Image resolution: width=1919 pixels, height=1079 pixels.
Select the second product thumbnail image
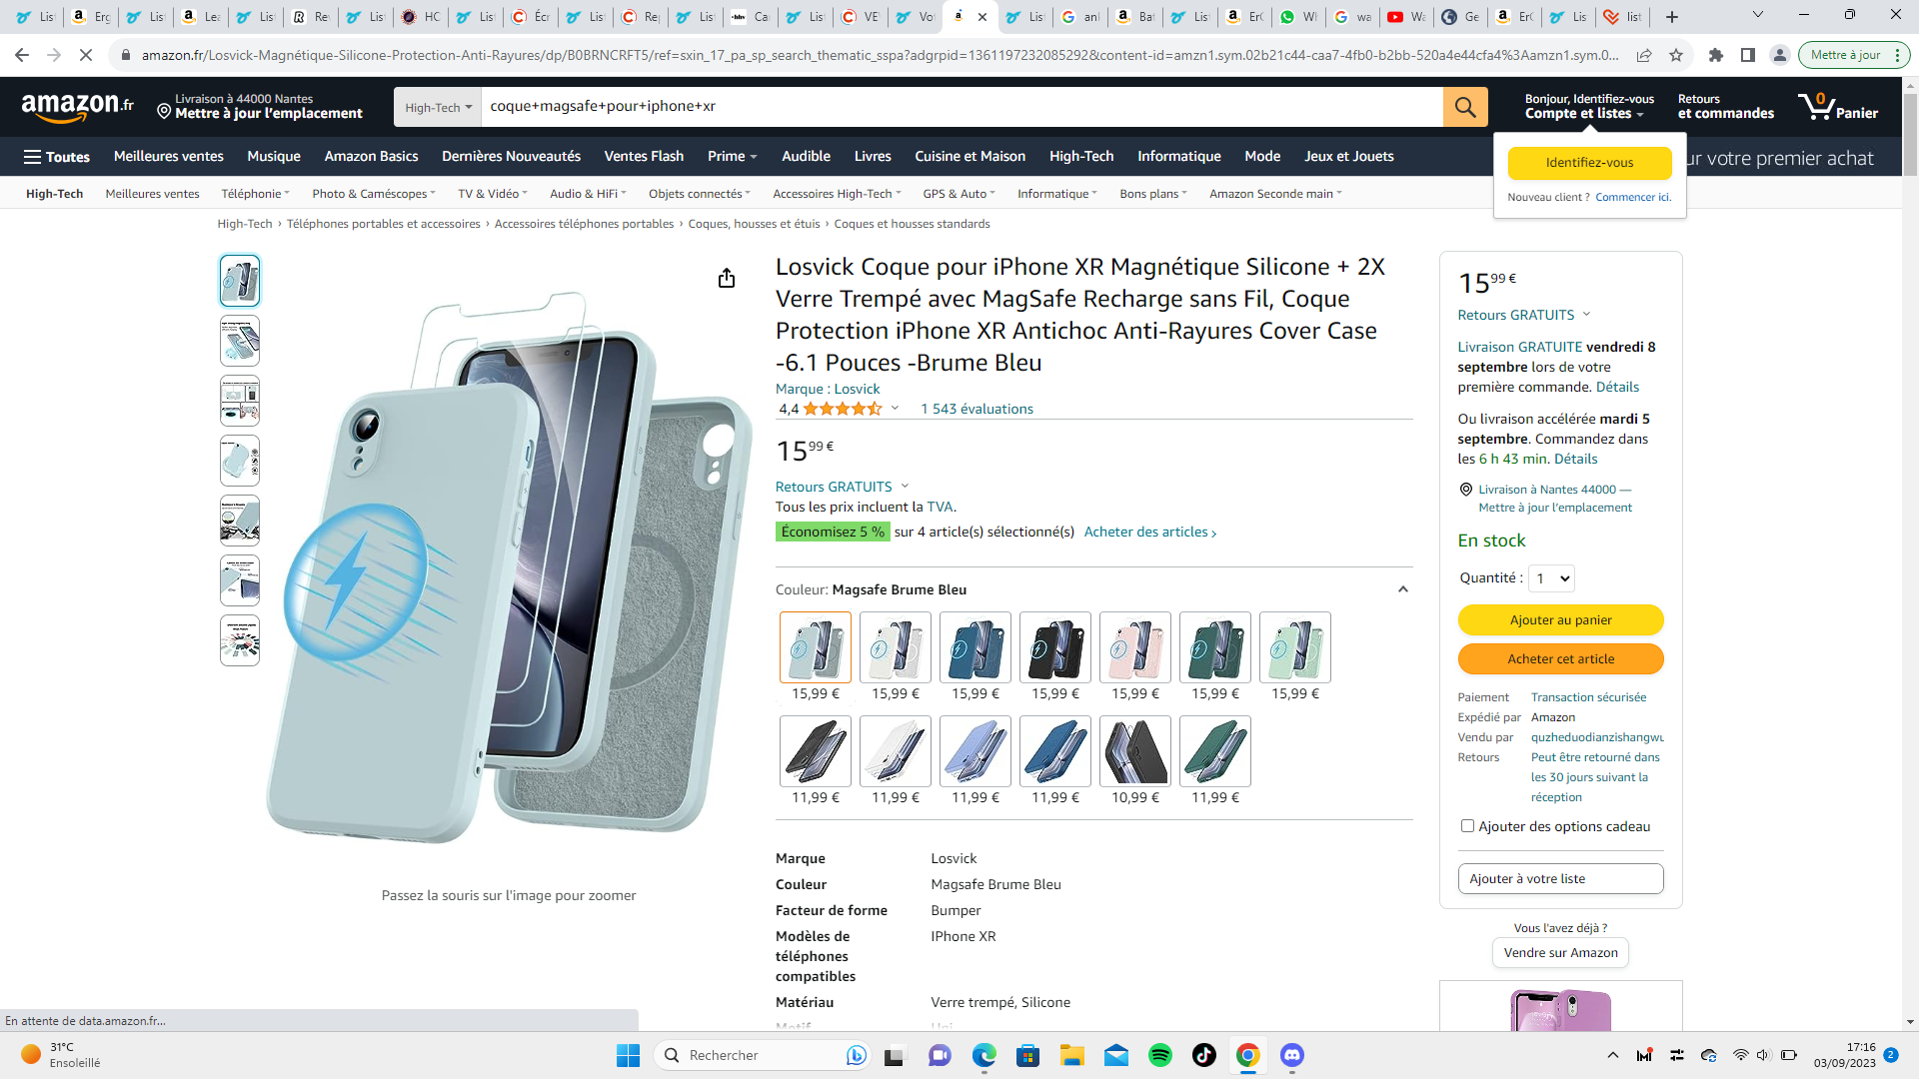pos(240,341)
